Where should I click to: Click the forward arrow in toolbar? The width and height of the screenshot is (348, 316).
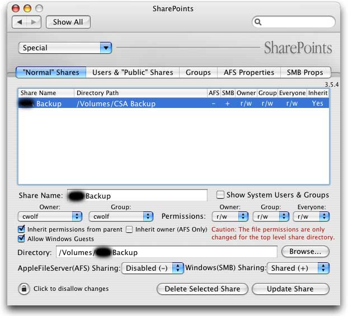35,22
